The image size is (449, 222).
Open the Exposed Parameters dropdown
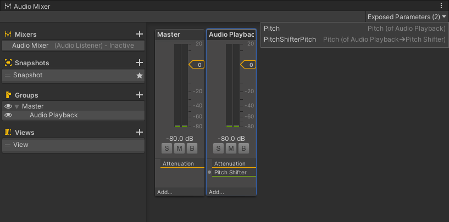click(407, 17)
